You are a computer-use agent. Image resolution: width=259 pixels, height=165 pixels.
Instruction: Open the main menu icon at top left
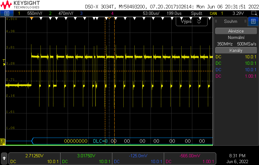(x=6, y=13)
